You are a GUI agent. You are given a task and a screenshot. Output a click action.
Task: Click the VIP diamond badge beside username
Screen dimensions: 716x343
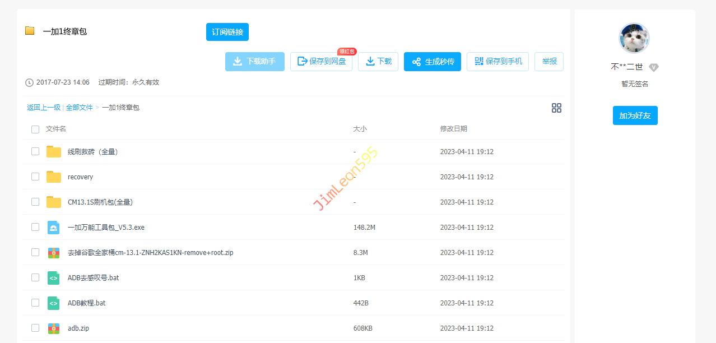pos(654,67)
